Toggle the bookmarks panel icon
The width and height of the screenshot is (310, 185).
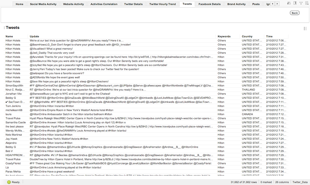[x=295, y=3]
